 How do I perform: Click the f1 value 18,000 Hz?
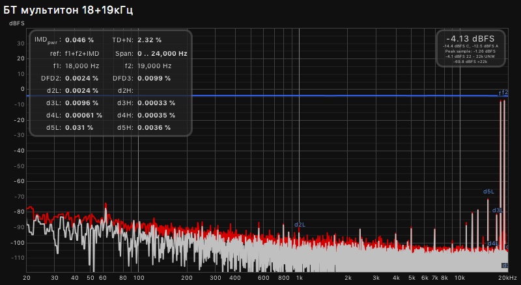82,66
